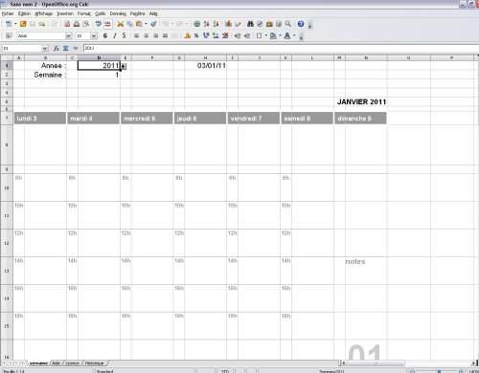Open the Navigator compass icon
The width and height of the screenshot is (479, 373).
[x=260, y=24]
